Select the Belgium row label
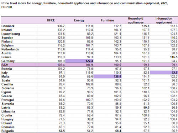Image resolution: width=178 pixels, height=133 pixels. (x=7, y=45)
